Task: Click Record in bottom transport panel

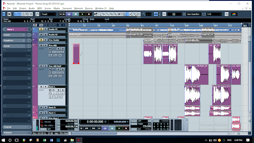Action: coord(126,128)
